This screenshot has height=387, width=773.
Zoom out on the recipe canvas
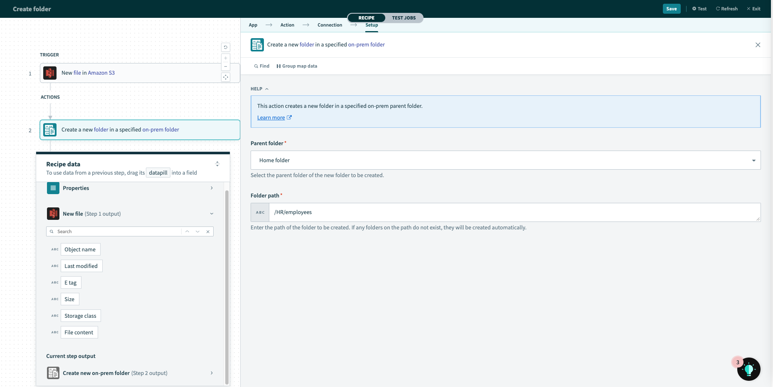226,67
